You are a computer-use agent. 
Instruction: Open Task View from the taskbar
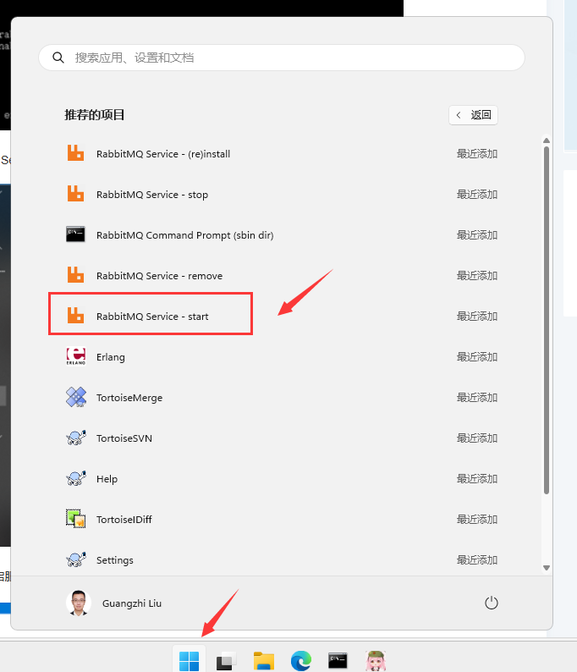pos(226,660)
